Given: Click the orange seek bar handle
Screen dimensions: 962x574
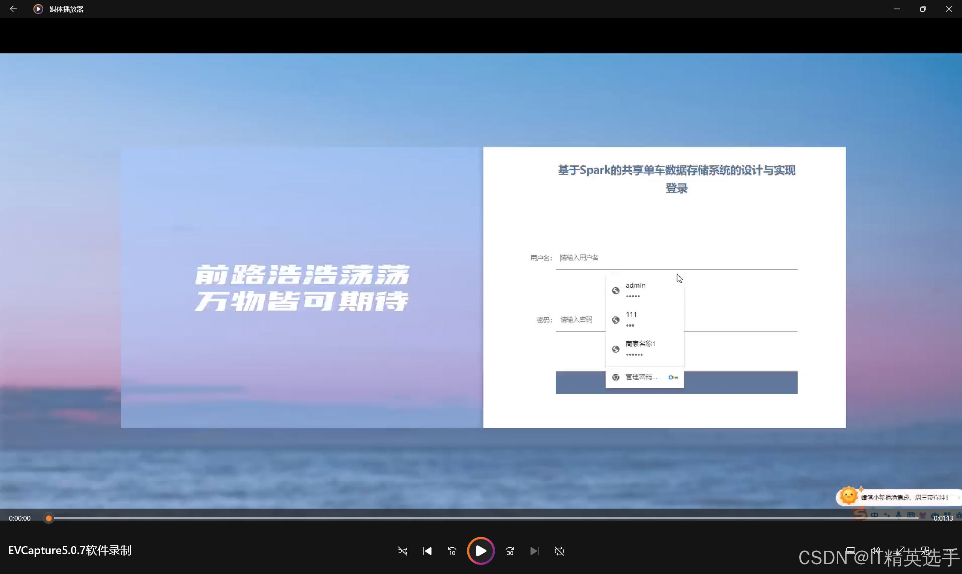Looking at the screenshot, I should (x=49, y=518).
